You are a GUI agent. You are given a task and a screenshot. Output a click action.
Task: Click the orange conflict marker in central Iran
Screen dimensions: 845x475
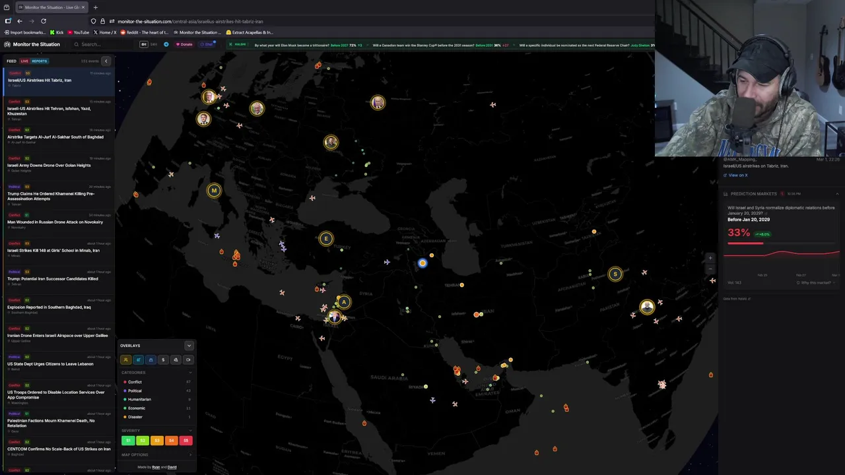tap(477, 315)
